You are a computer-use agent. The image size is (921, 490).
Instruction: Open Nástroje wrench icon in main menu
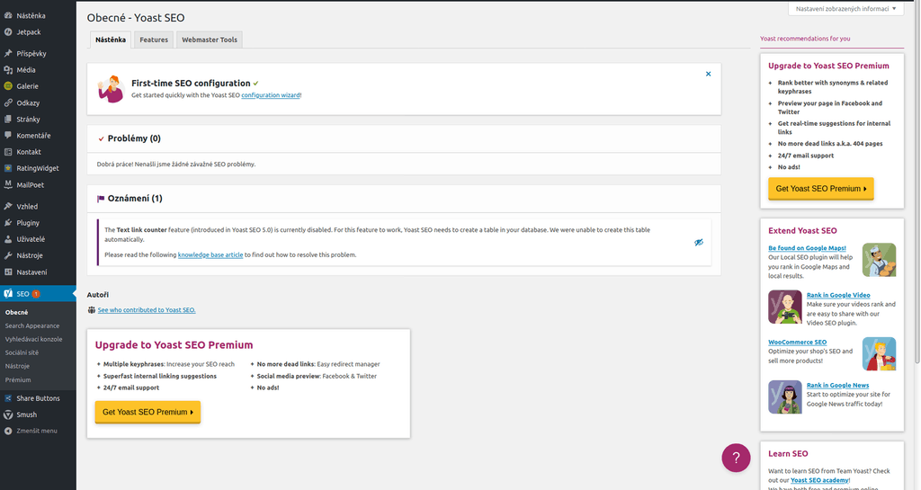tap(8, 256)
